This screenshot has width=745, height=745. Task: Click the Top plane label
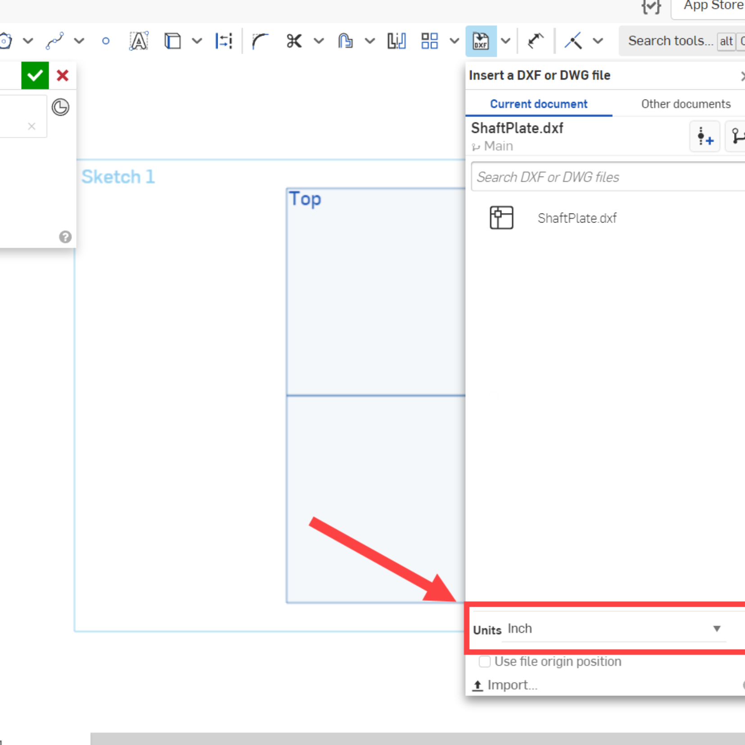(x=305, y=199)
